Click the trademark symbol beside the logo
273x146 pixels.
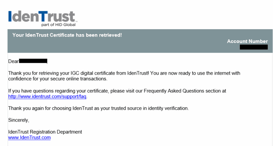tap(76, 22)
